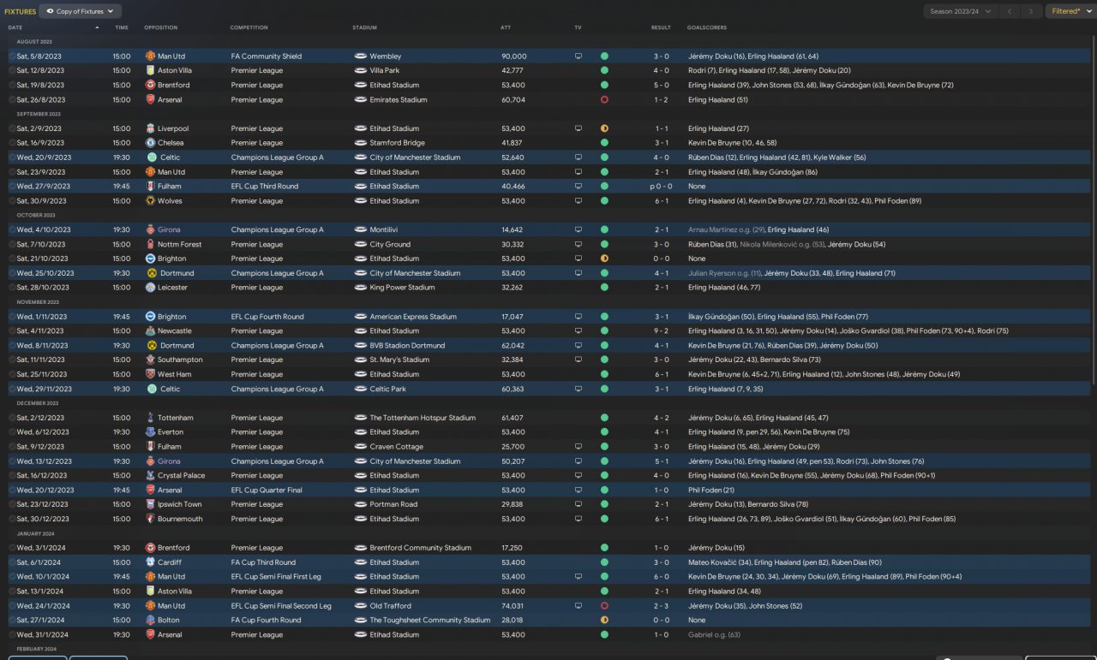This screenshot has height=660, width=1097.
Task: Open the FA Community Shield competition link
Action: coord(267,56)
